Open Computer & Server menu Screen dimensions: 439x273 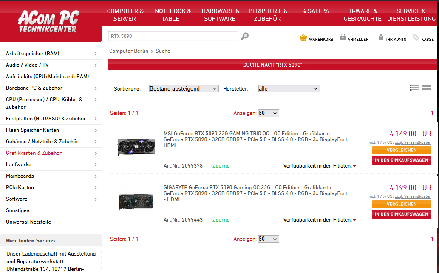click(125, 15)
